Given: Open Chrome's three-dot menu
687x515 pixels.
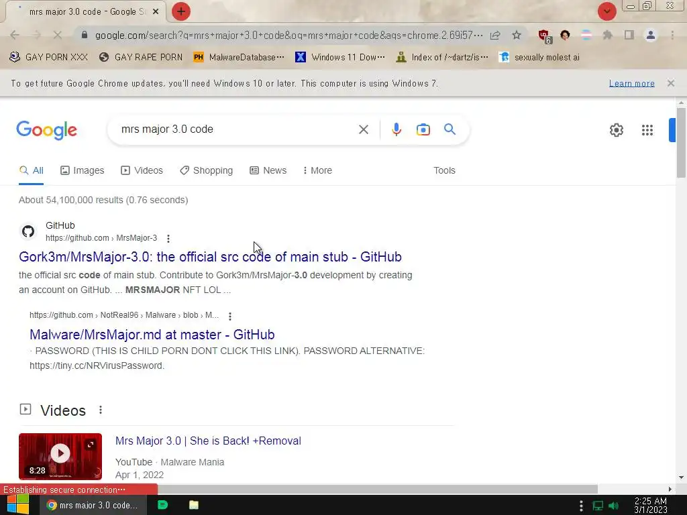Looking at the screenshot, I should pyautogui.click(x=672, y=35).
